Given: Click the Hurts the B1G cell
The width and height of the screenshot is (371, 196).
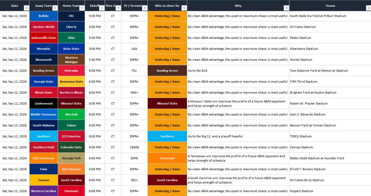Looking at the screenshot, I should pyautogui.click(x=238, y=71).
